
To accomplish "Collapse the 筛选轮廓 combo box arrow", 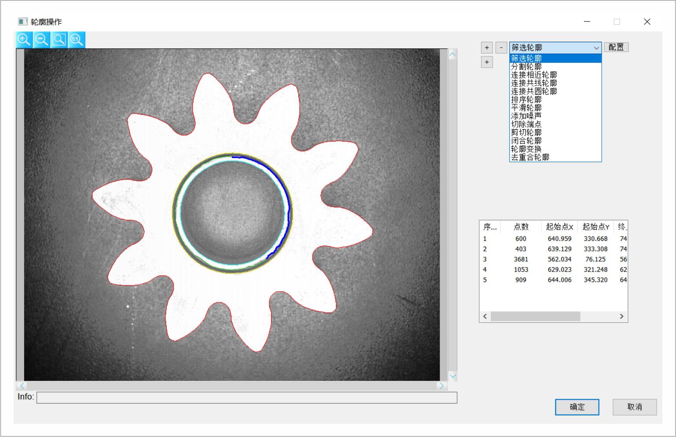I will tap(596, 48).
